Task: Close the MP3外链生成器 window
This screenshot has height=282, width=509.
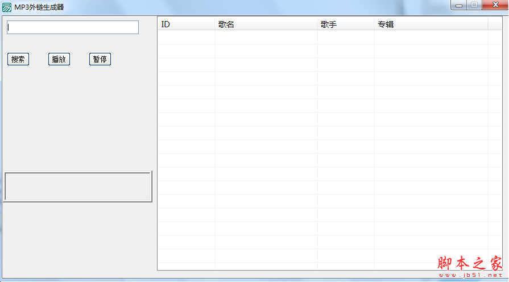Action: click(495, 5)
